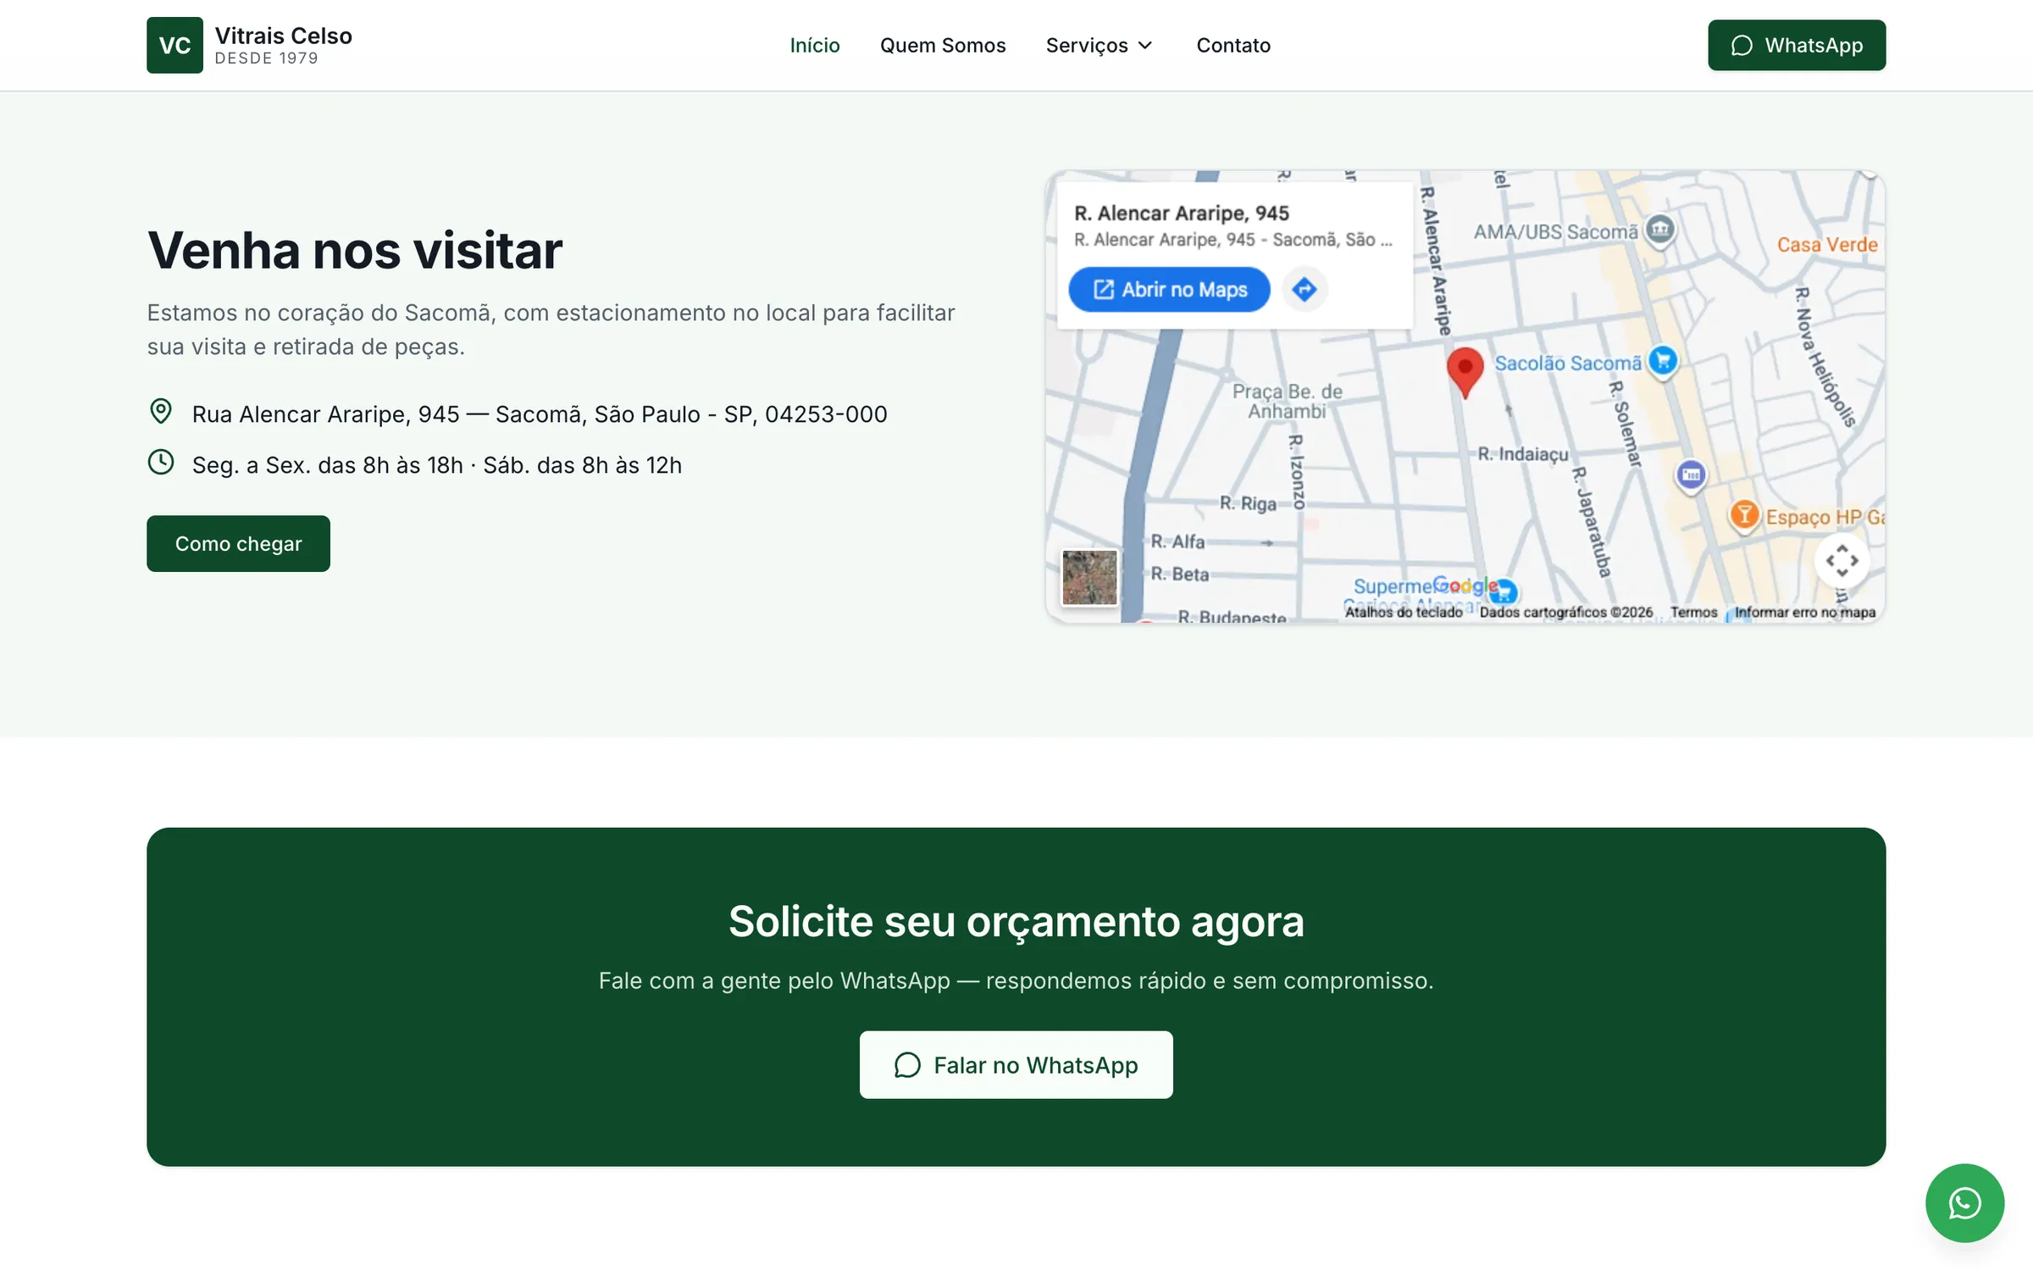2033x1271 pixels.
Task: Go to Início in navigation
Action: click(815, 45)
